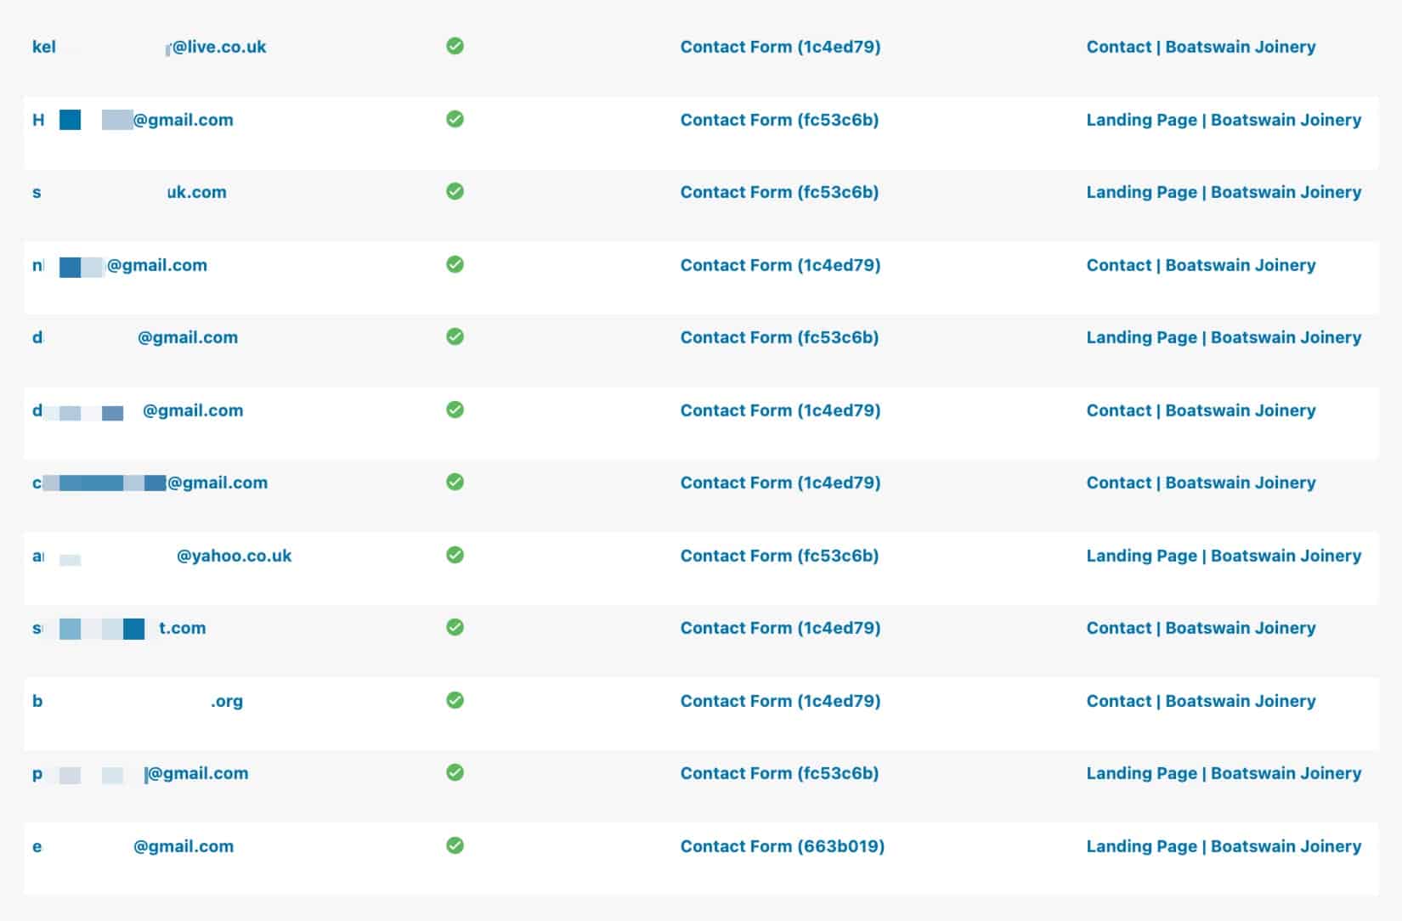1402x921 pixels.
Task: Click the green check in the s…t.com row
Action: 455,627
